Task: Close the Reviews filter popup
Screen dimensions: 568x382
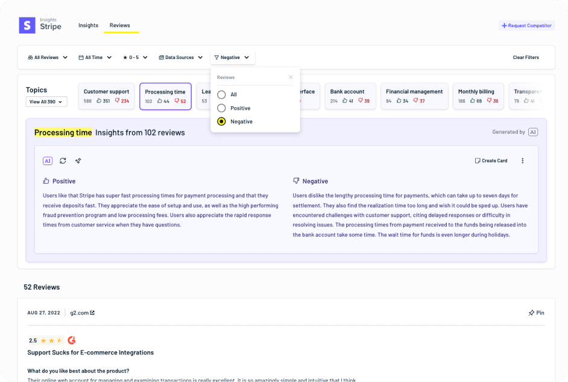Action: (291, 77)
